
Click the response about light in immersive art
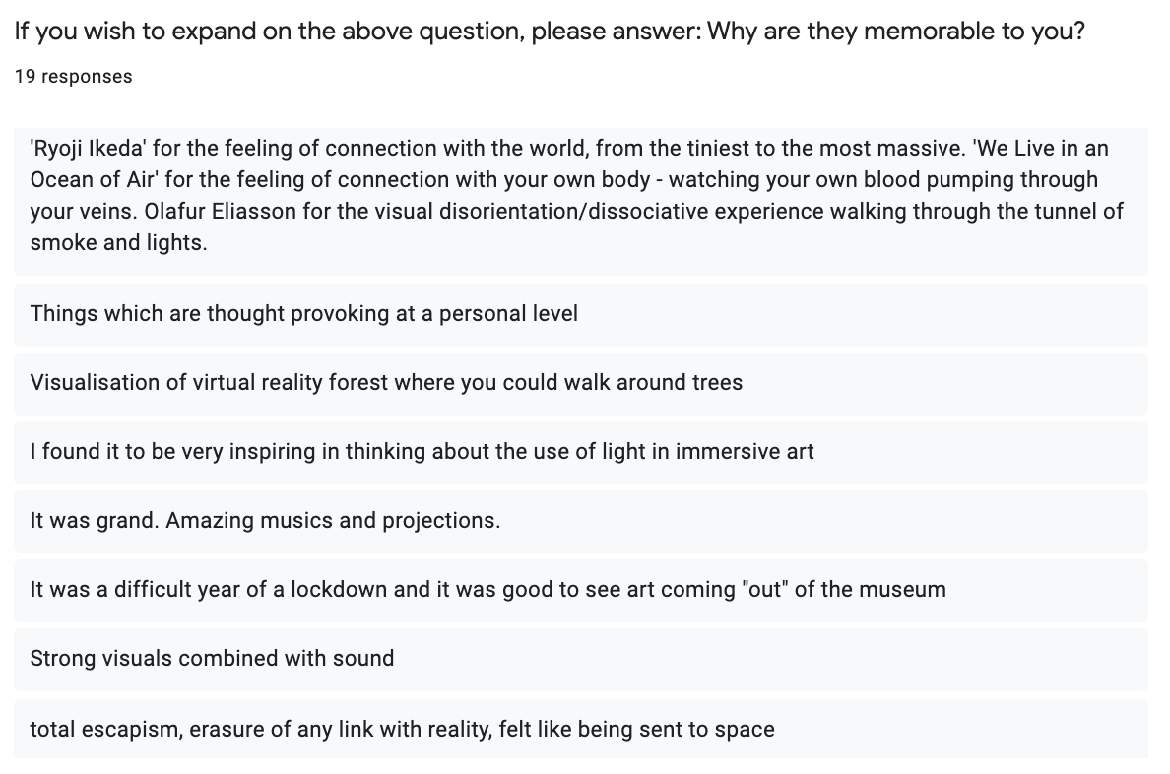[422, 452]
